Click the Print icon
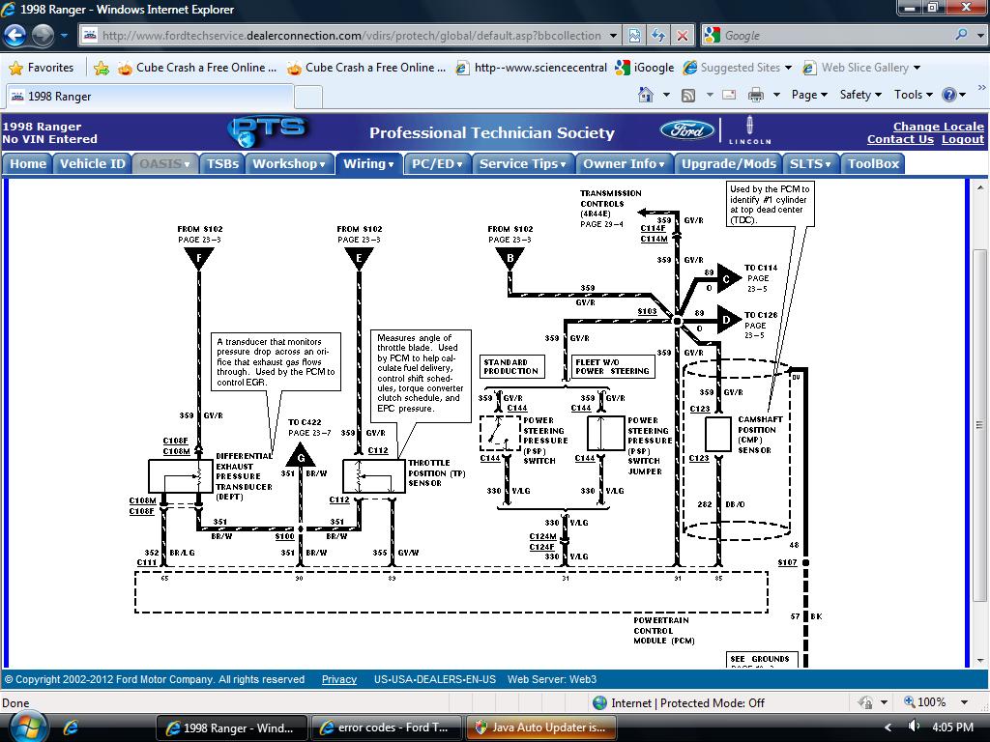Viewport: 990px width, 742px height. point(756,95)
